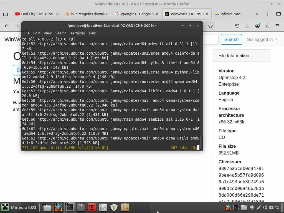Open the red T application in the taskbar
The width and height of the screenshot is (284, 213).
point(92,207)
